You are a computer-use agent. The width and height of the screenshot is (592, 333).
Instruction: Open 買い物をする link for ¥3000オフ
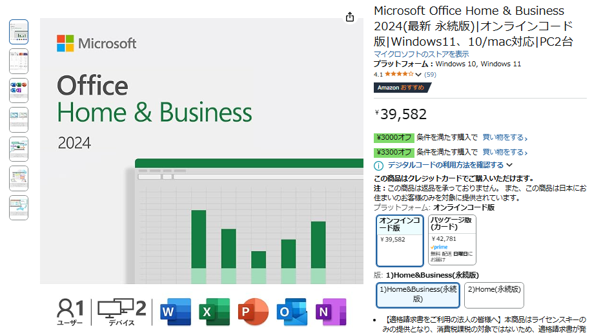coord(505,137)
